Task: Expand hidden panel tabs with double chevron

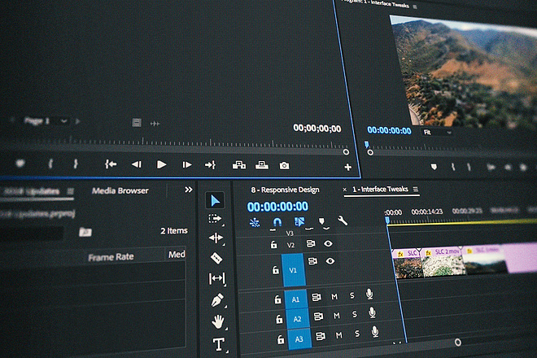Action: [x=189, y=190]
